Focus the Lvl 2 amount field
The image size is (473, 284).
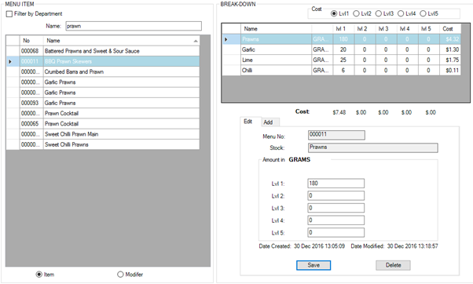(x=335, y=195)
